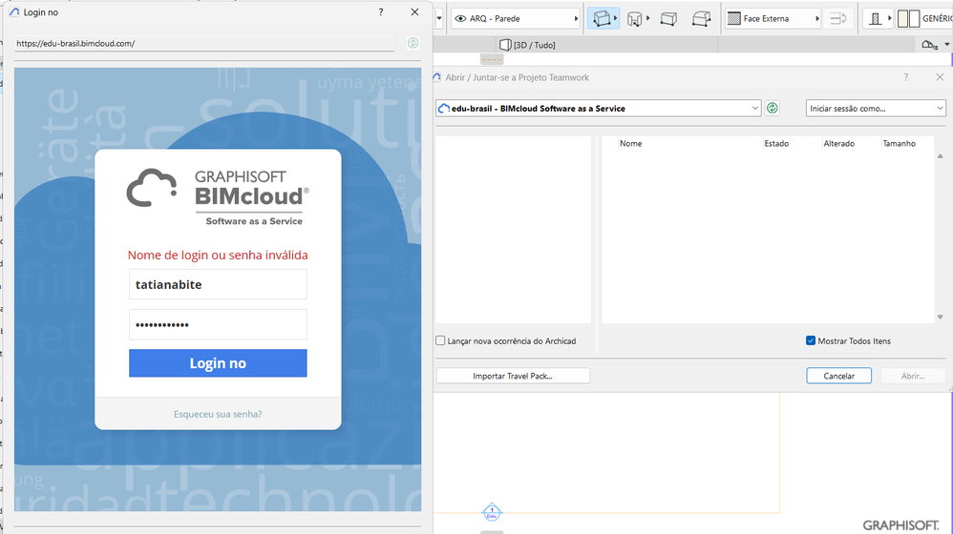Viewport: 953px width, 534px height.
Task: Close the Login no window
Action: pos(414,12)
